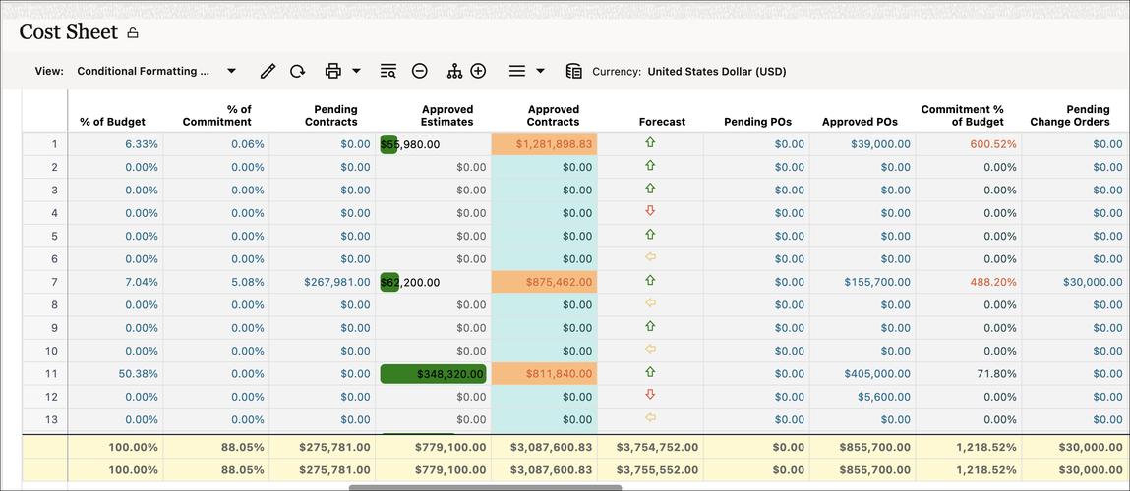Select the green $348,320.00 estimate cell

(x=433, y=373)
